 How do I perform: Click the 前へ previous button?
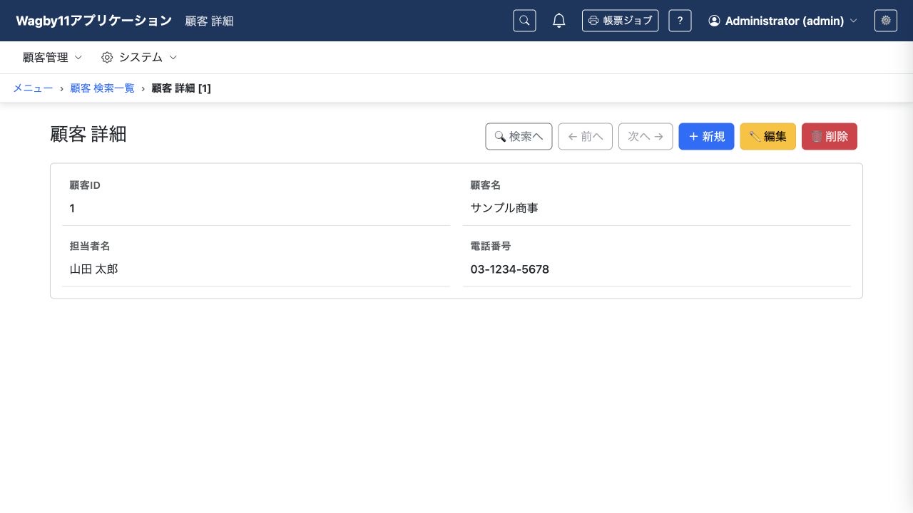point(585,137)
